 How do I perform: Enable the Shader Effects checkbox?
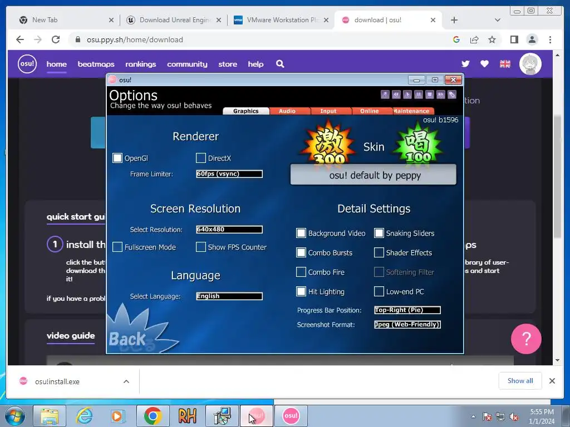[x=379, y=252]
